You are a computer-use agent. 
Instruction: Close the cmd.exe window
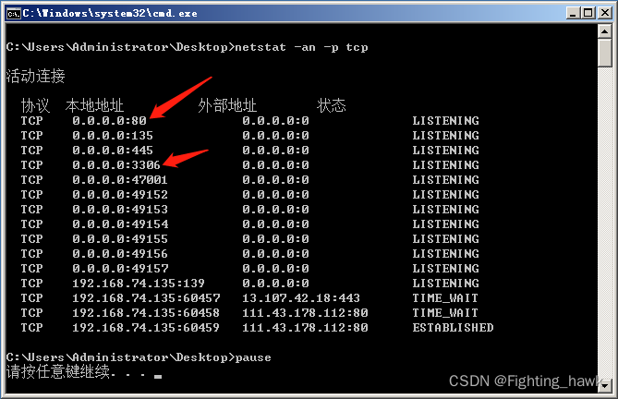click(x=604, y=13)
